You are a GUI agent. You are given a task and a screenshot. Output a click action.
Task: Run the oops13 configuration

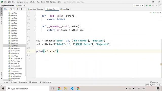pyautogui.click(x=147, y=6)
